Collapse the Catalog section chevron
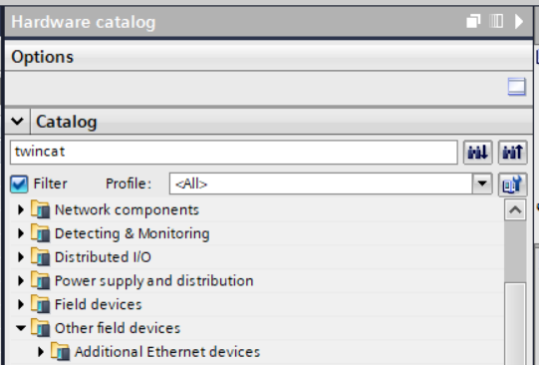Screen dimensions: 539x365 click(17, 121)
